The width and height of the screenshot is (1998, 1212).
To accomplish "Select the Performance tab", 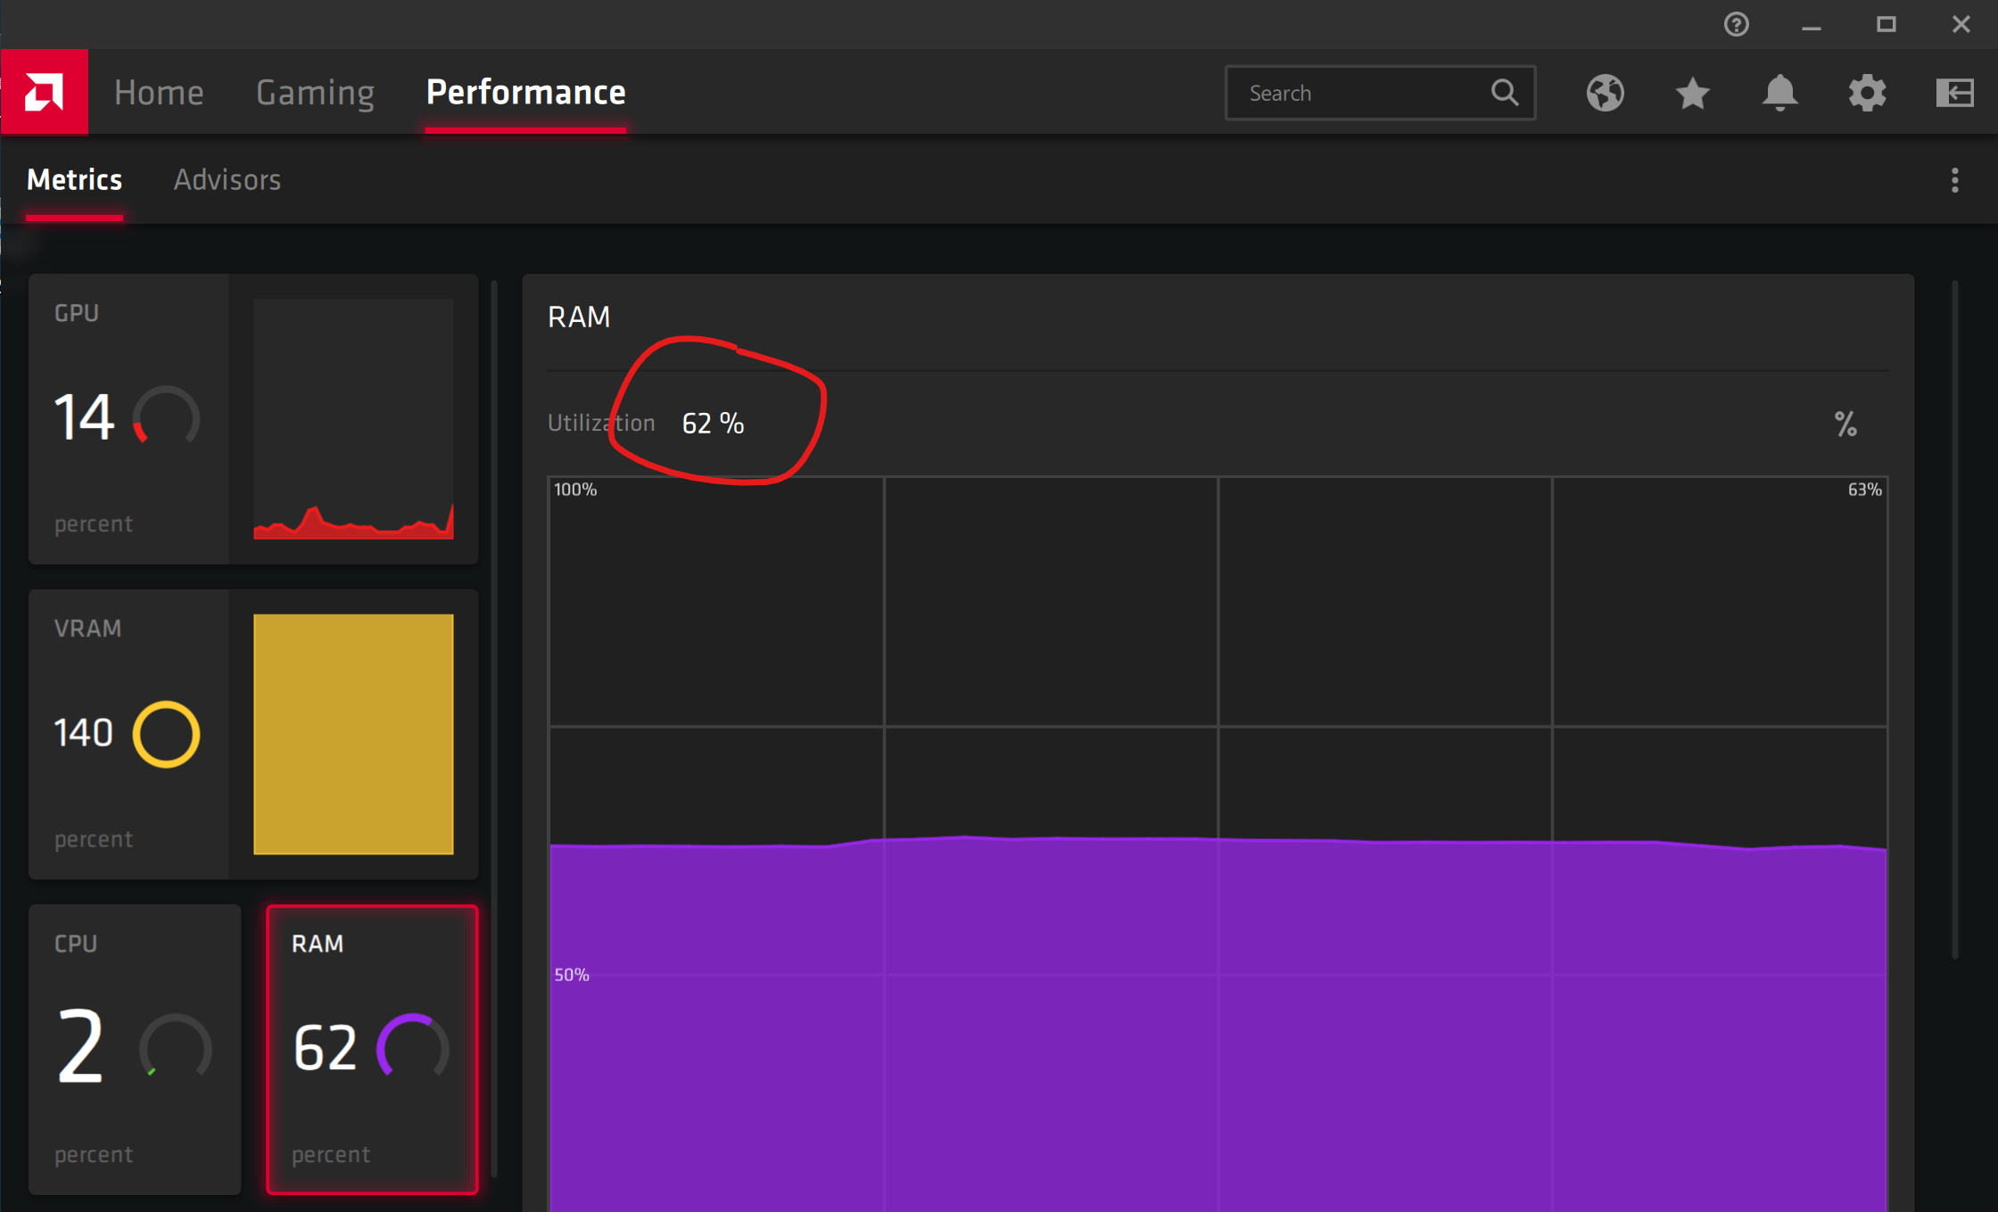I will coord(525,93).
